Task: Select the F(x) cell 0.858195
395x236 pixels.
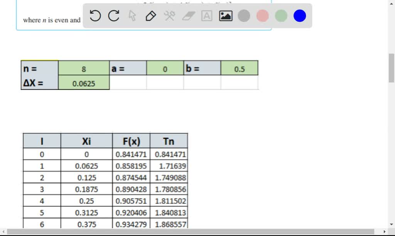Action: pyautogui.click(x=131, y=166)
